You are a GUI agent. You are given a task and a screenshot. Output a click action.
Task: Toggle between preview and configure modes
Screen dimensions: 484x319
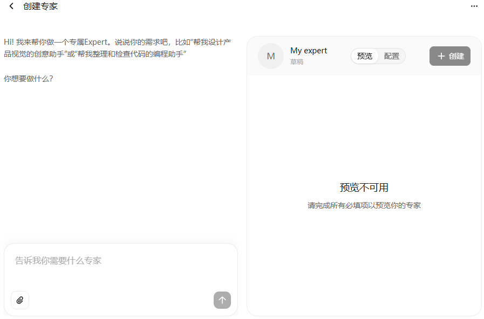pos(378,56)
